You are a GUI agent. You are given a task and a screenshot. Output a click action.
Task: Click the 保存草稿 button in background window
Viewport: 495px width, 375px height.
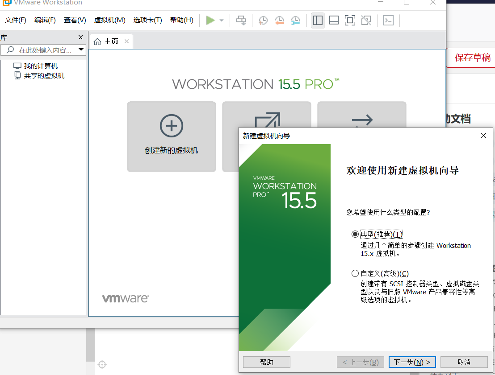coord(471,58)
